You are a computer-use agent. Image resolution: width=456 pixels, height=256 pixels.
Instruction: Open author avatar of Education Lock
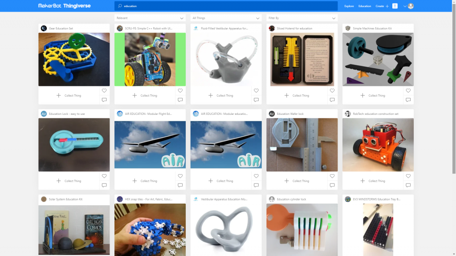[44, 114]
